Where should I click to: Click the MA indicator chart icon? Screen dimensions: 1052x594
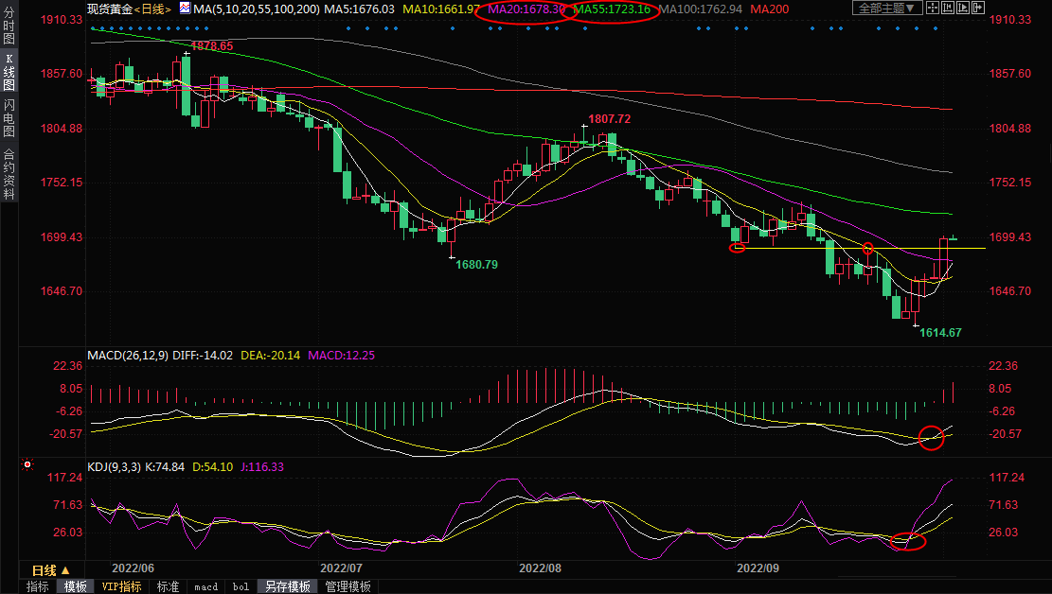coord(186,9)
